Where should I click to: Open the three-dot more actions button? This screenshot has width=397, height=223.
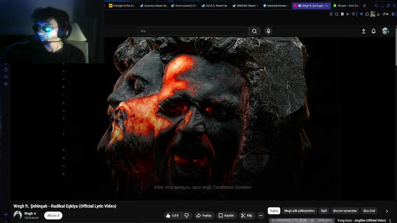[261, 216]
